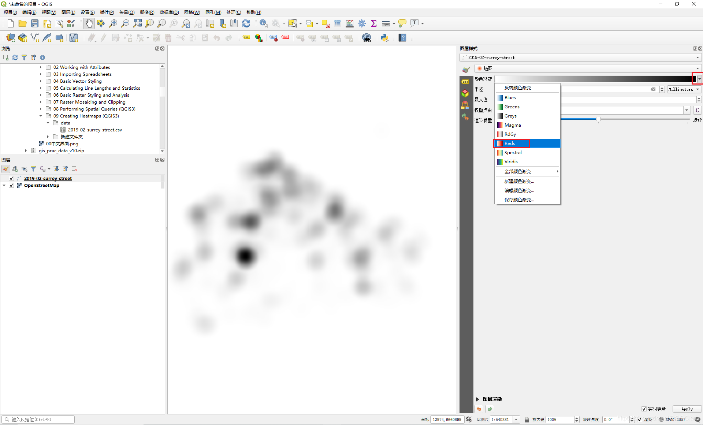Toggle visibility of 2019-02-surrey-street layer

[11, 178]
